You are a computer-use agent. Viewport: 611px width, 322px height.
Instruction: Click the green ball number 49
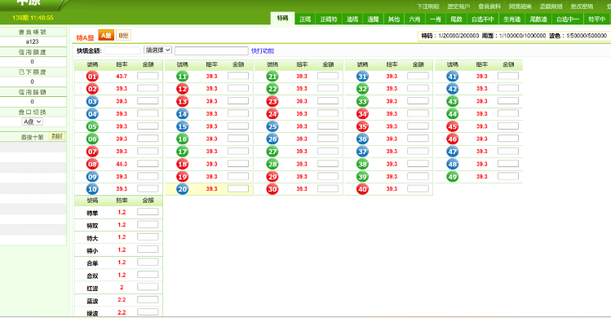453,177
